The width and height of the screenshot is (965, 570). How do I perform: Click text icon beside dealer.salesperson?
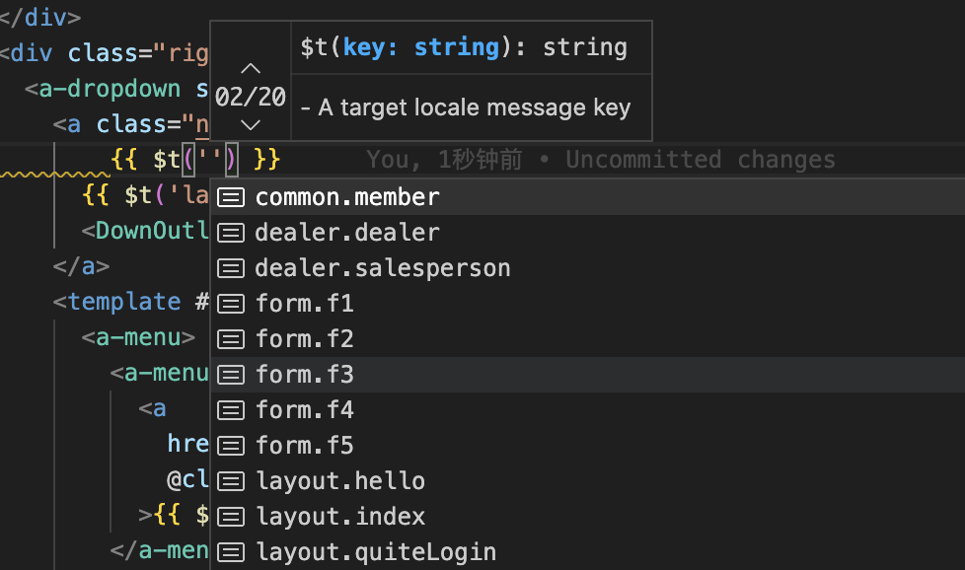point(231,268)
